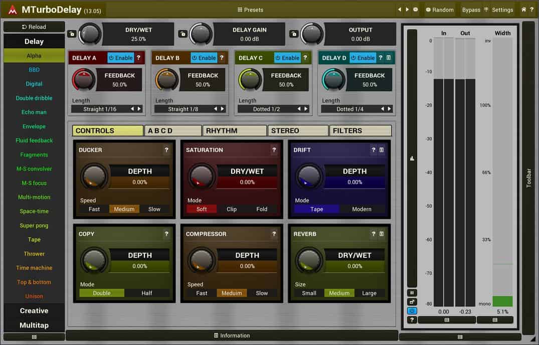Image resolution: width=539 pixels, height=345 pixels.
Task: Open help for the Reverb panel
Action: 374,234
